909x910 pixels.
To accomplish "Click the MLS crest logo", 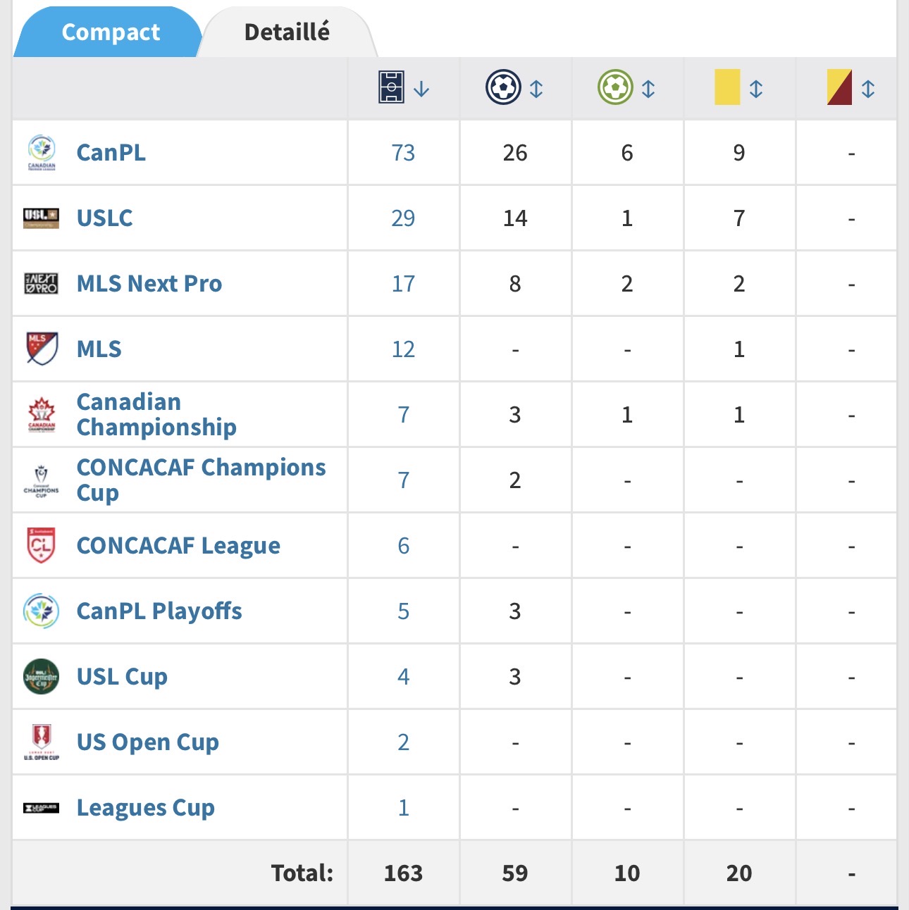I will (42, 349).
